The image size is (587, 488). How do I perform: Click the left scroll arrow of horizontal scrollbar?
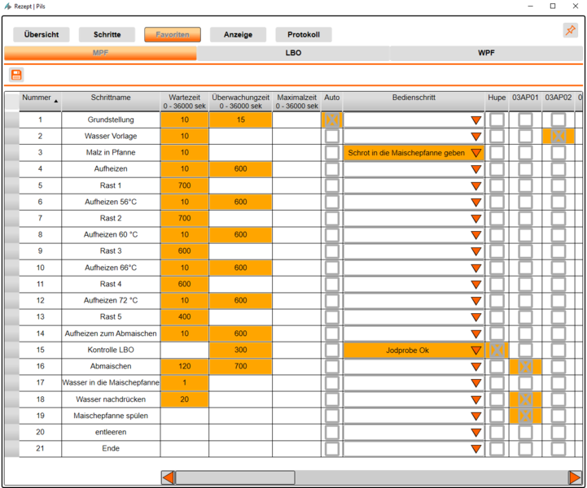coord(168,477)
